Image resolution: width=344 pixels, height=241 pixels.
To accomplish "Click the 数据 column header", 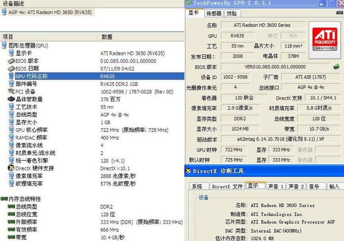I will (x=141, y=37).
